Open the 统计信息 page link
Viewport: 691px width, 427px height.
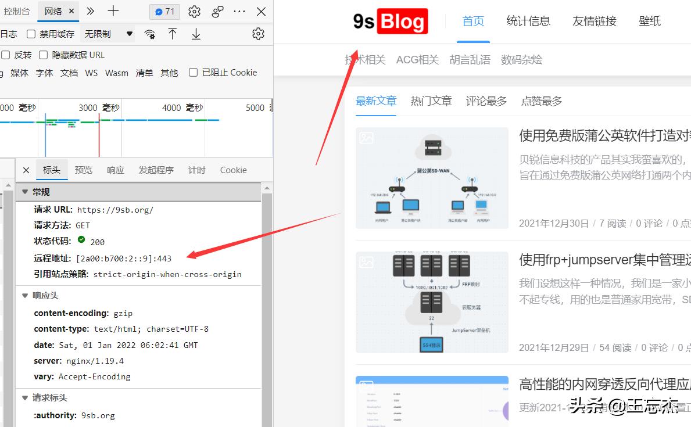(528, 20)
